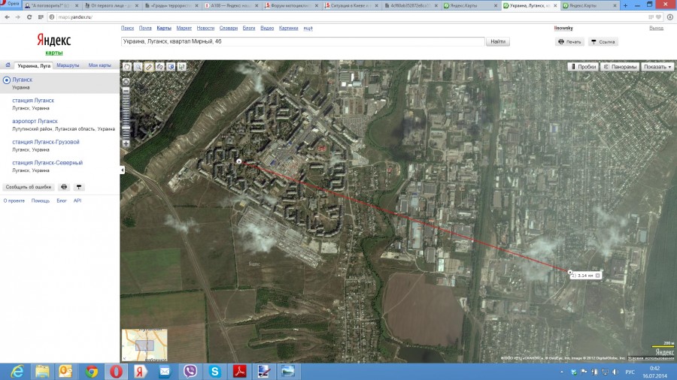Open the Мои карты tab

[x=99, y=65]
